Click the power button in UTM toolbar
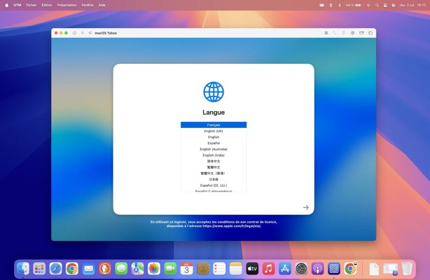 pyautogui.click(x=74, y=33)
